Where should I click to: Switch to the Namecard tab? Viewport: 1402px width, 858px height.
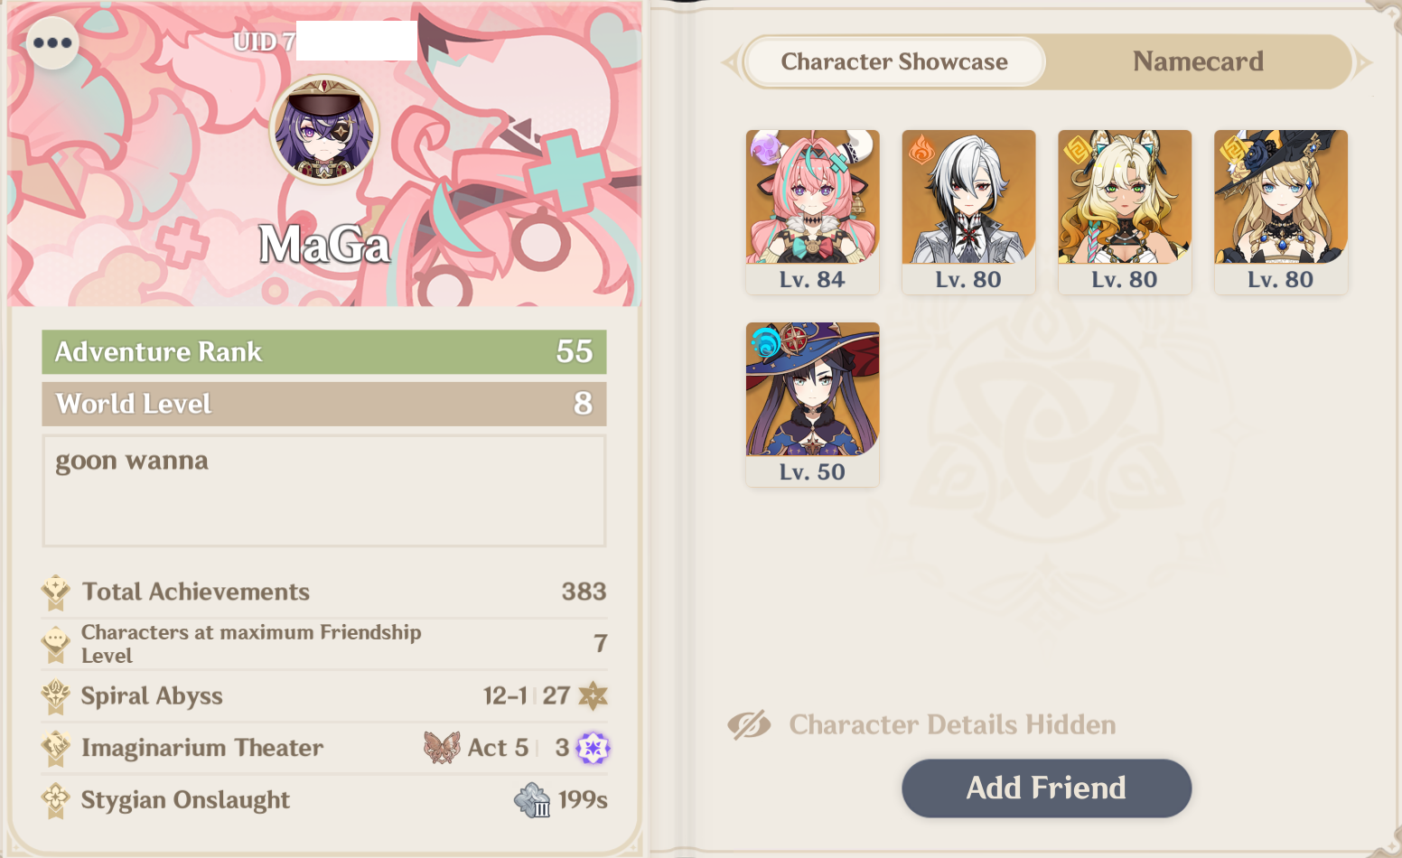[x=1198, y=61]
